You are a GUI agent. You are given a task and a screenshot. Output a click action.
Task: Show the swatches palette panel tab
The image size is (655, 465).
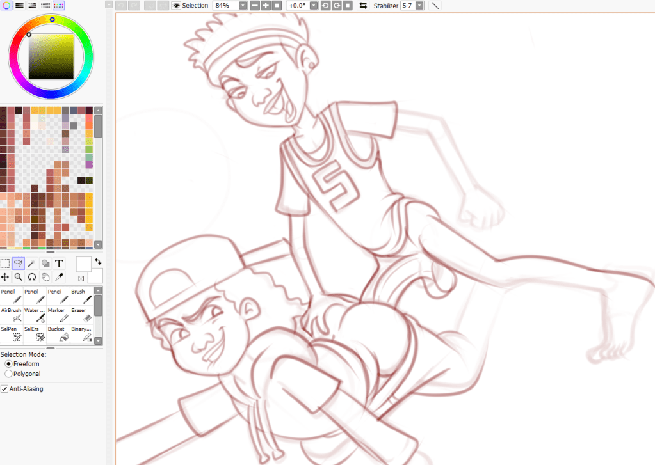pos(58,5)
